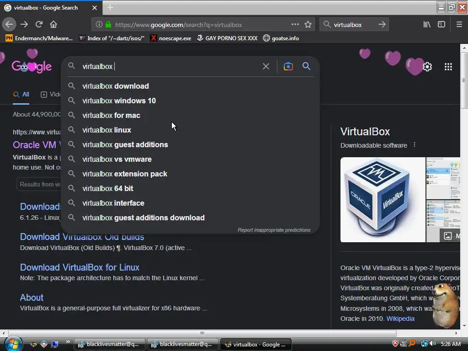Choose suggestion virtualbox for mac
This screenshot has height=351, width=468.
click(191, 115)
